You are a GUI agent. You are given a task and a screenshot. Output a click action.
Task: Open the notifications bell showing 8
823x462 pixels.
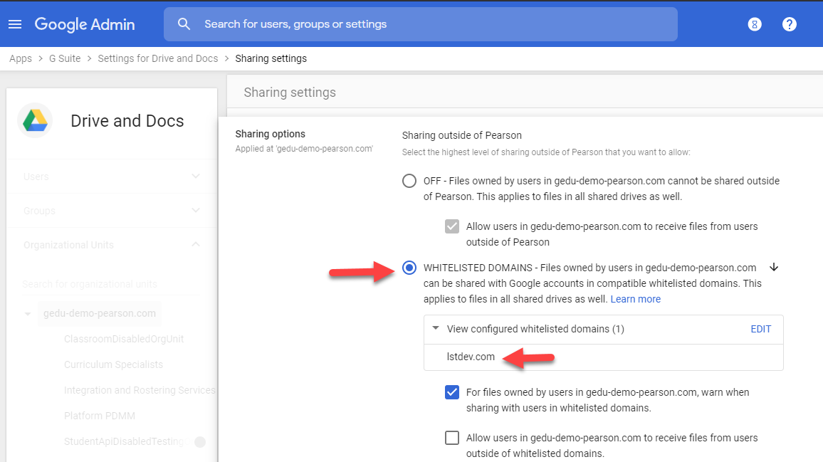tap(754, 23)
